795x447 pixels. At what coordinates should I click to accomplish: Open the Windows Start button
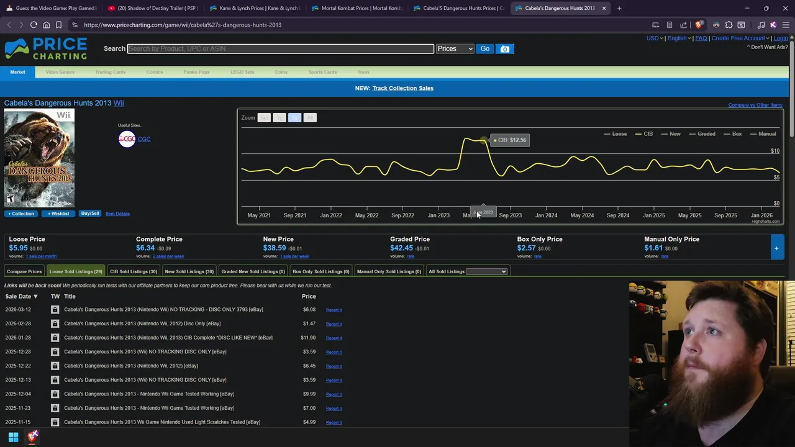click(x=13, y=437)
